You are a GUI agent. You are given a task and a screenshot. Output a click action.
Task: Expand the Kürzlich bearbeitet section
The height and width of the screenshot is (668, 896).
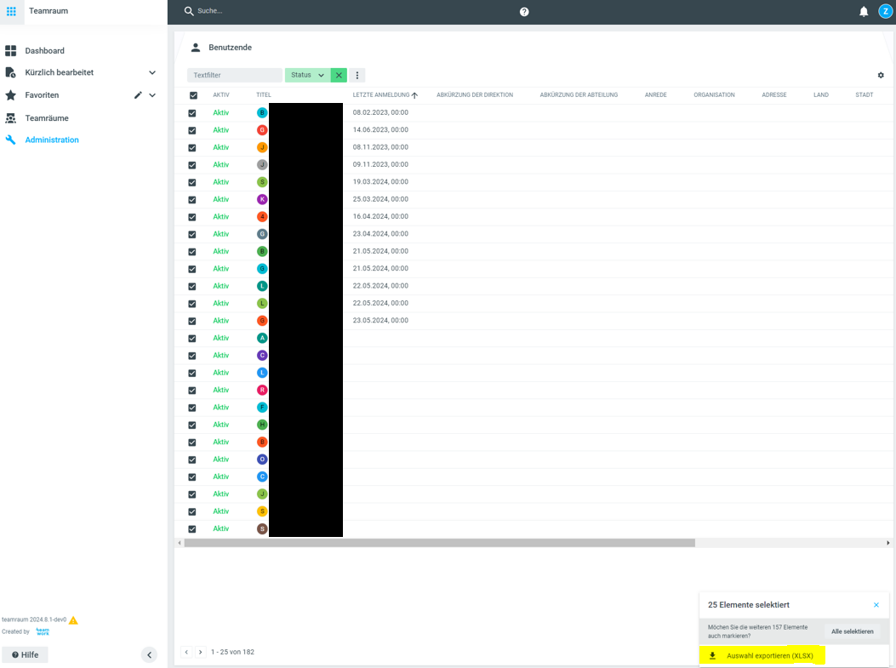point(152,73)
